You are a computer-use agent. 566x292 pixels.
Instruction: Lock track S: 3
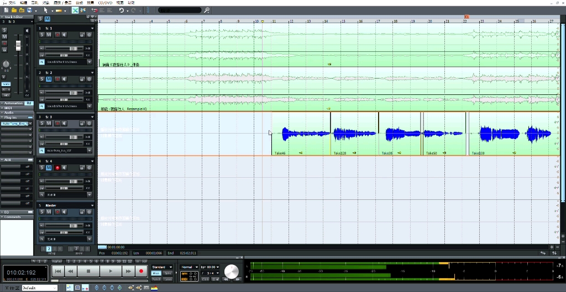[82, 123]
